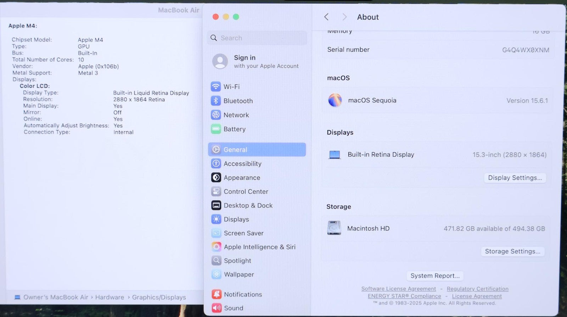Select the Bluetooth icon in sidebar

click(215, 101)
